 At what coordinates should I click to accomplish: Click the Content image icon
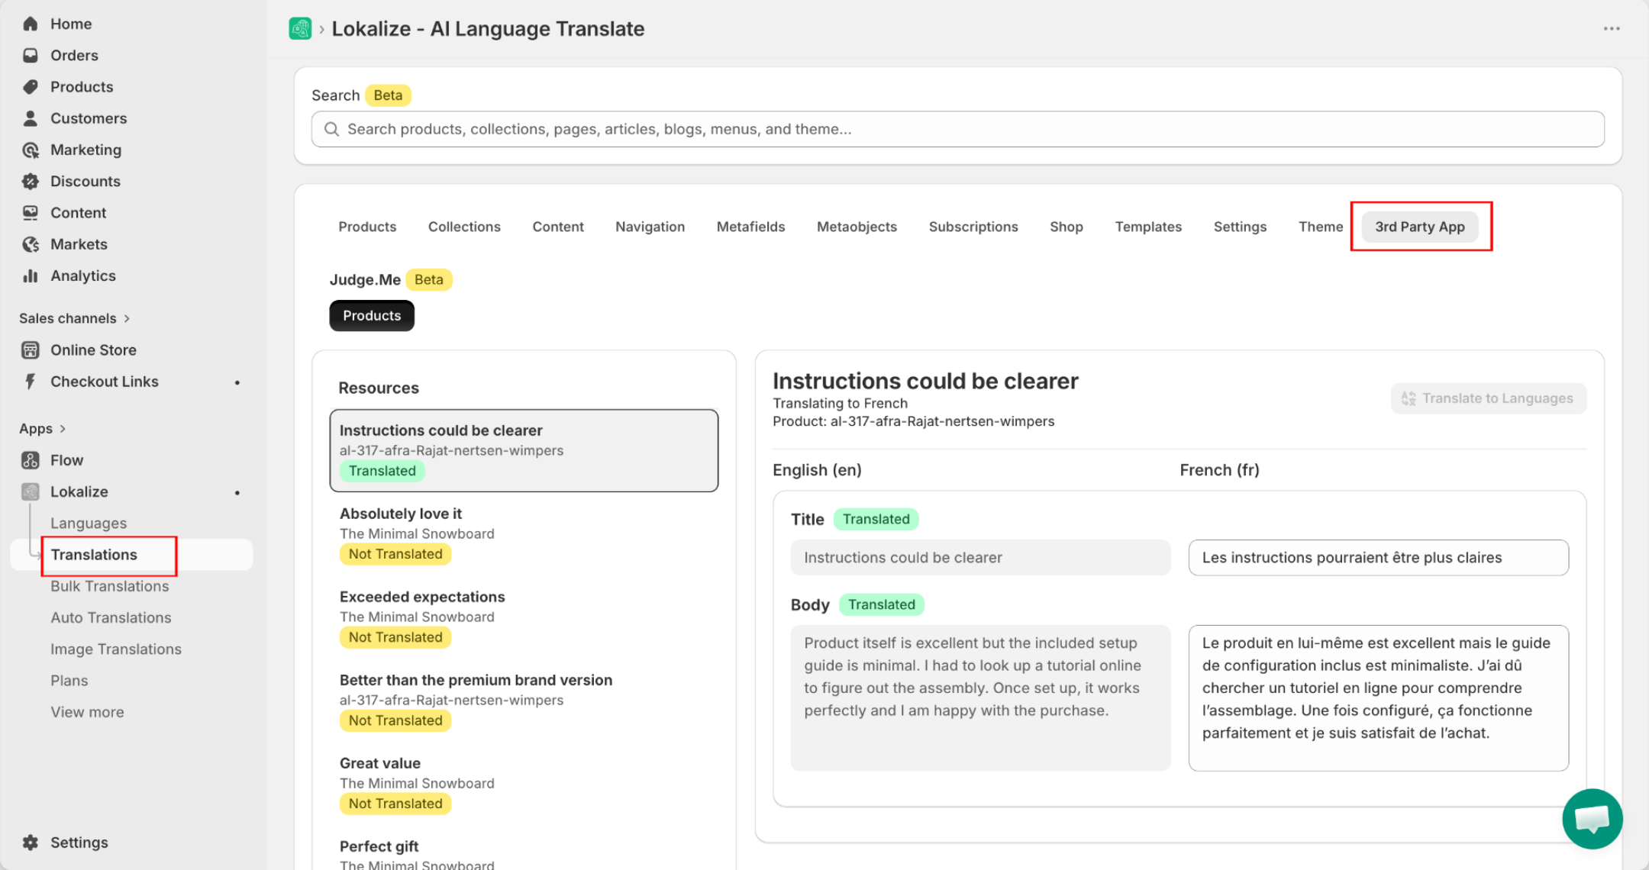coord(31,212)
